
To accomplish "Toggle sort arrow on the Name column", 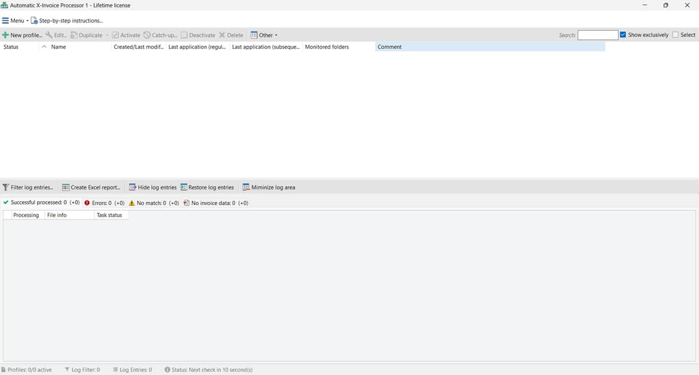I will (x=44, y=47).
